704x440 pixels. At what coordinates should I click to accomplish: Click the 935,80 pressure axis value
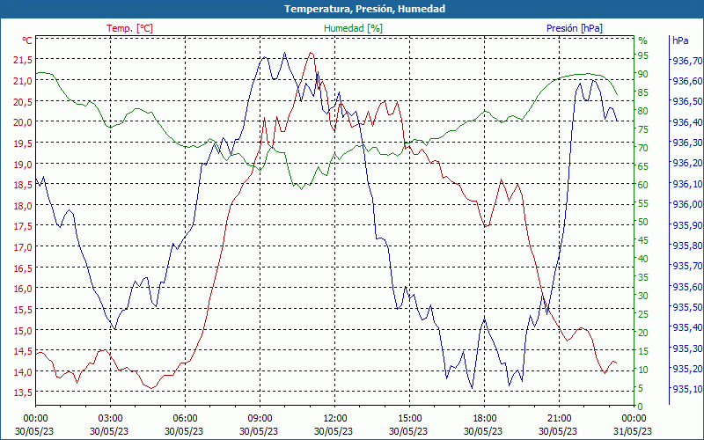(686, 246)
